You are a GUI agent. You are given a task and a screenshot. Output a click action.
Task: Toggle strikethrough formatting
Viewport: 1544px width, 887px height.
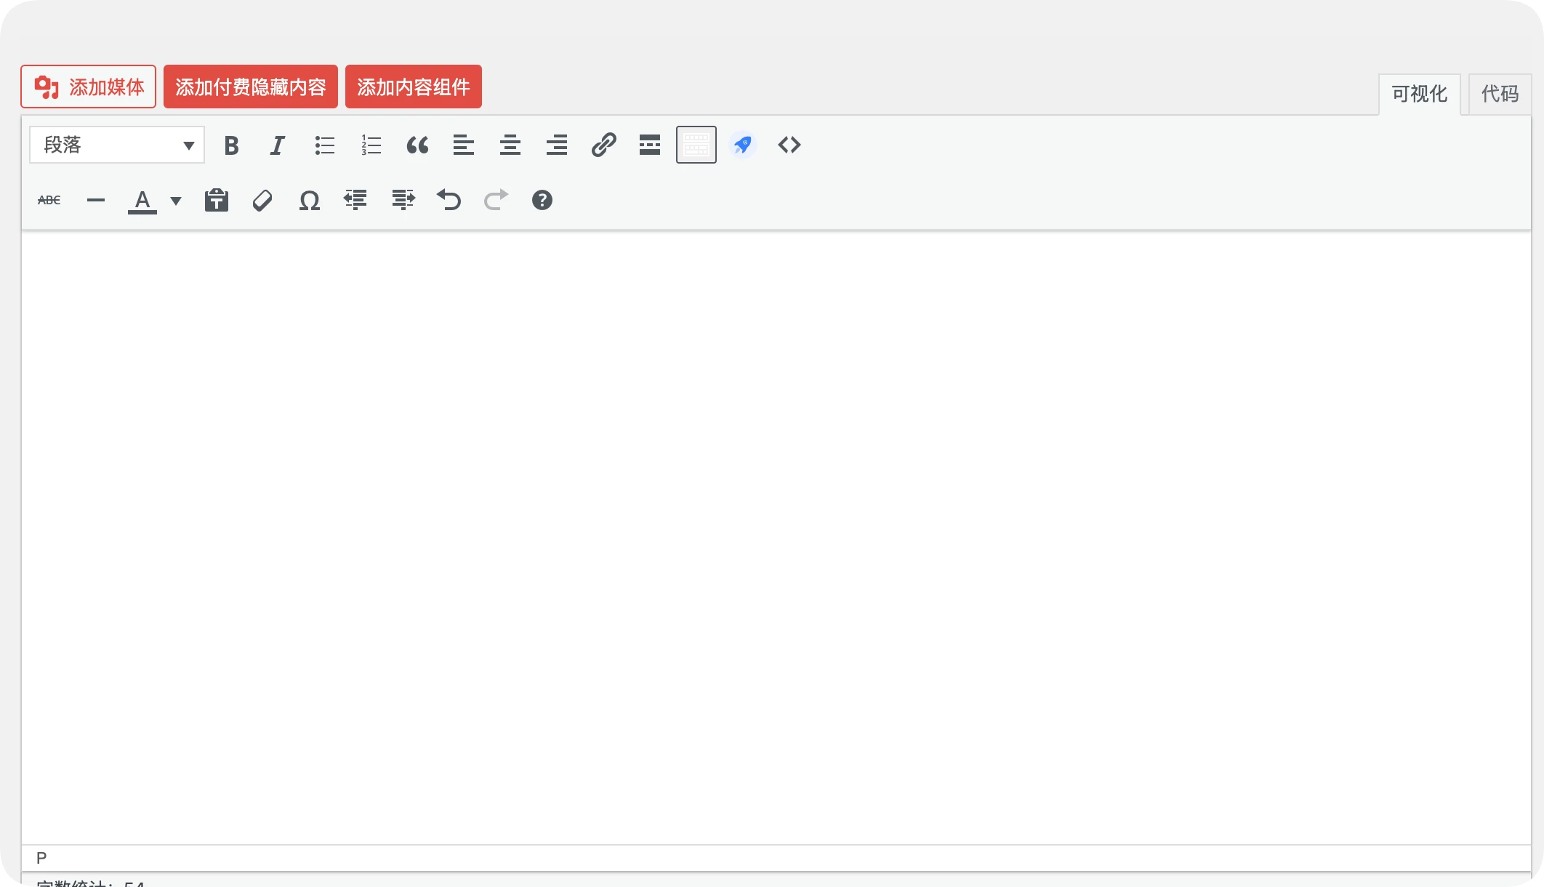pos(49,200)
